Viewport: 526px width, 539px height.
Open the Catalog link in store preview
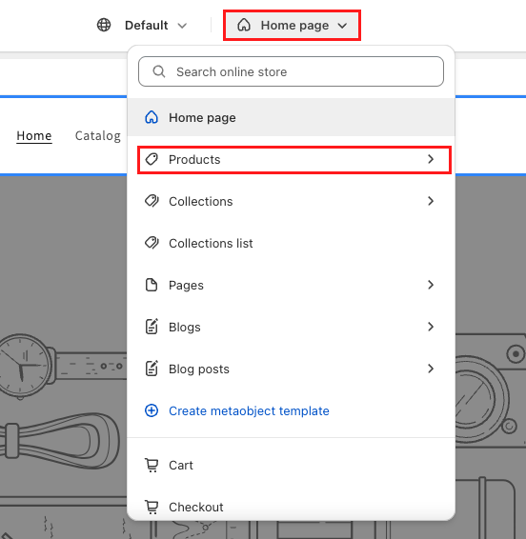pos(98,136)
